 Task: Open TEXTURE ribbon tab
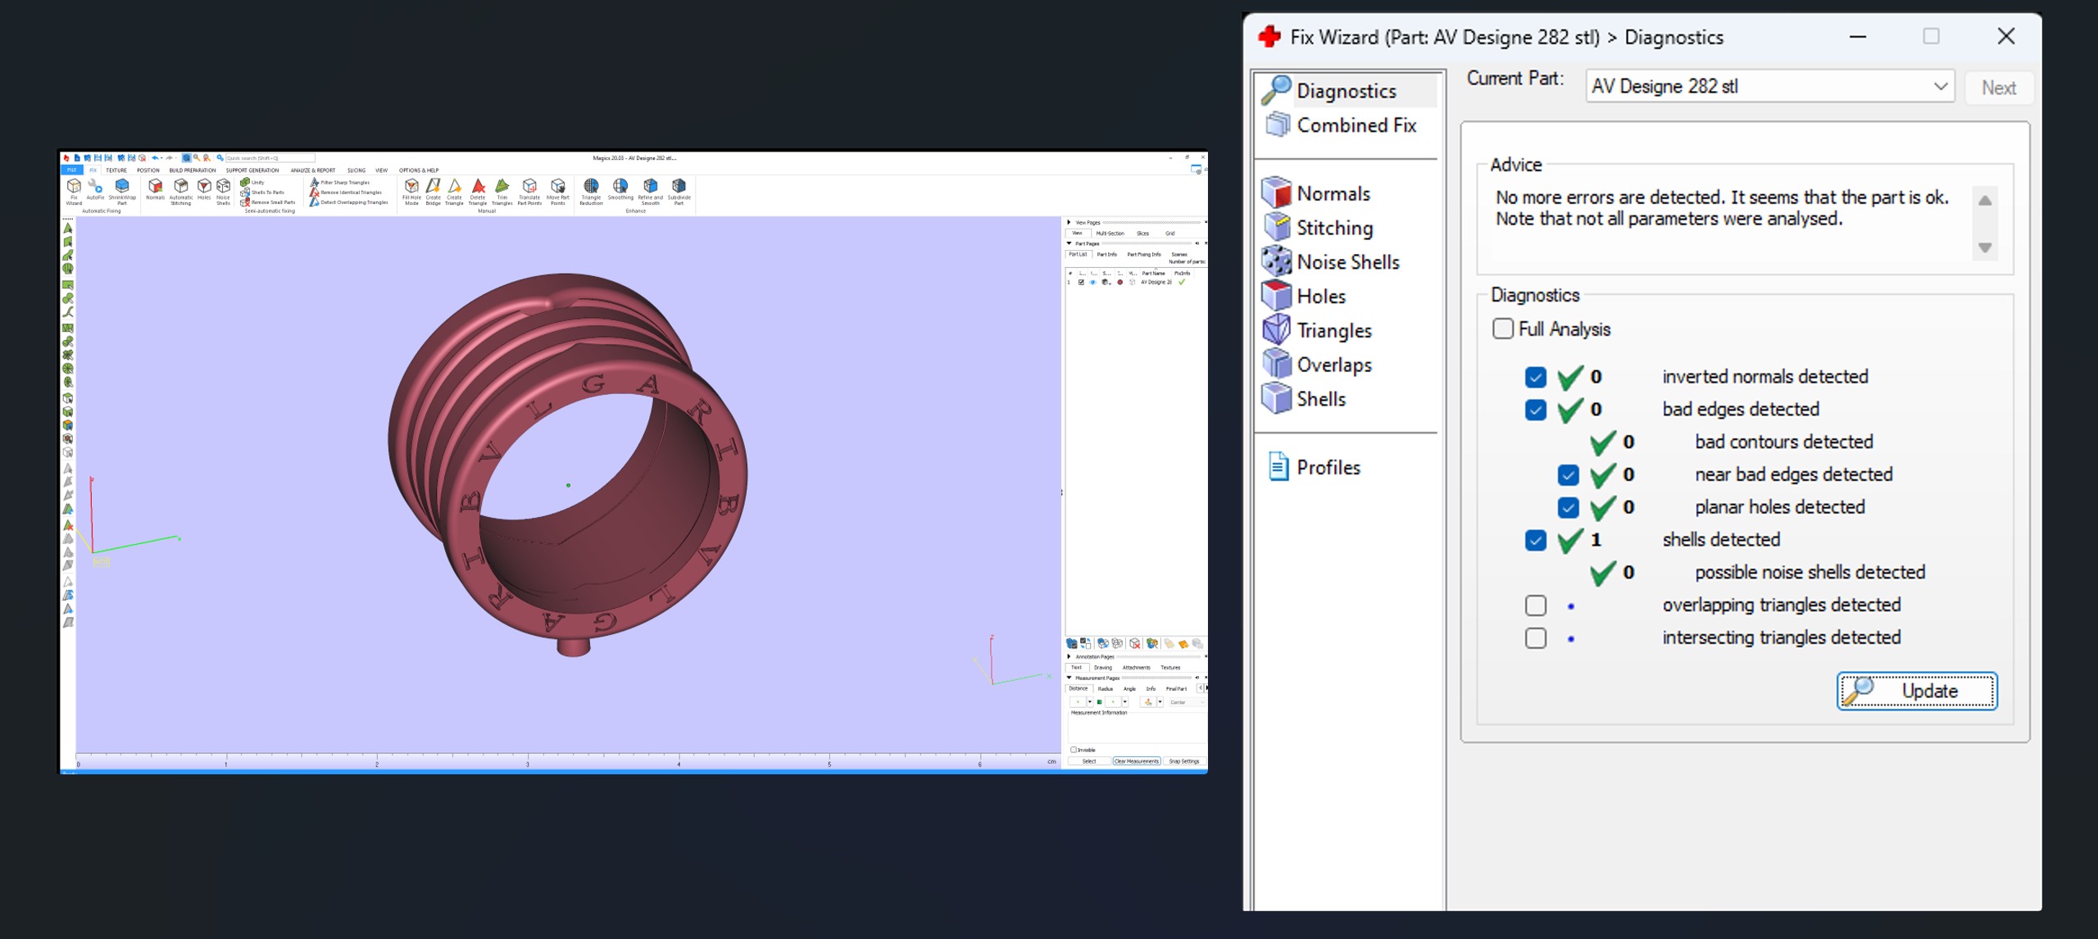coord(116,170)
